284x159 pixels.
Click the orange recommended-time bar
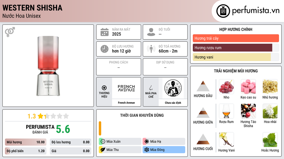100,128
